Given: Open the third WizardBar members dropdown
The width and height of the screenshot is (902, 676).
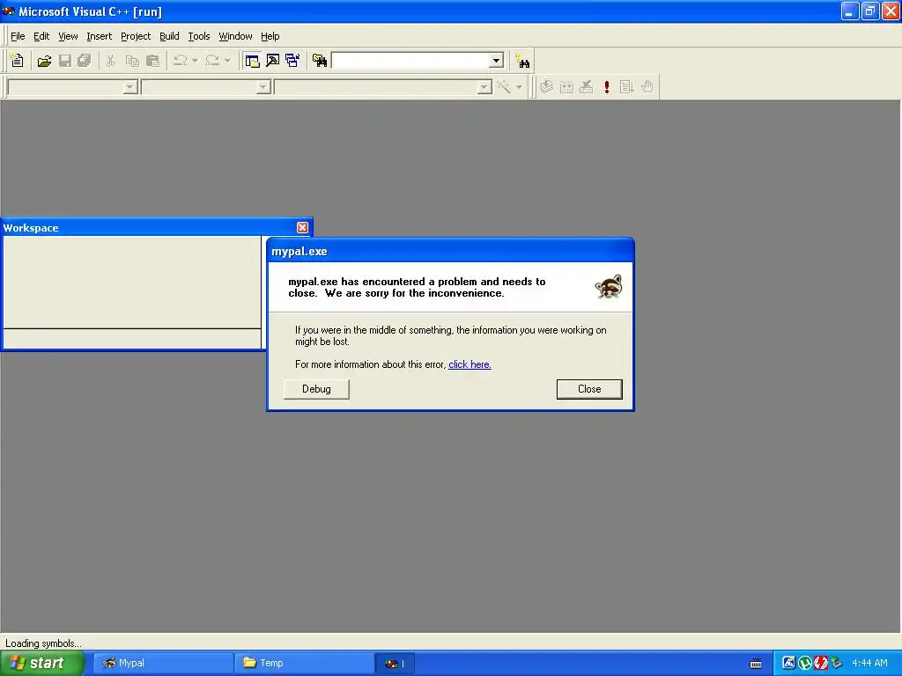Looking at the screenshot, I should pyautogui.click(x=484, y=87).
